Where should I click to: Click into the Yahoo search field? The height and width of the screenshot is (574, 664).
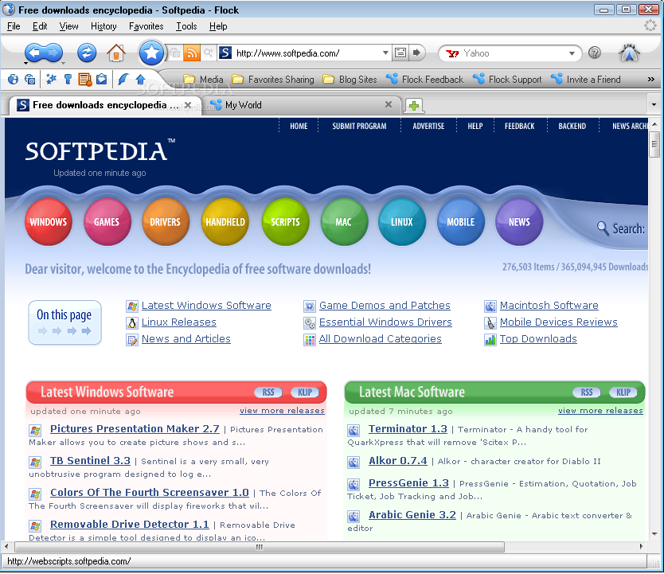pyautogui.click(x=514, y=53)
